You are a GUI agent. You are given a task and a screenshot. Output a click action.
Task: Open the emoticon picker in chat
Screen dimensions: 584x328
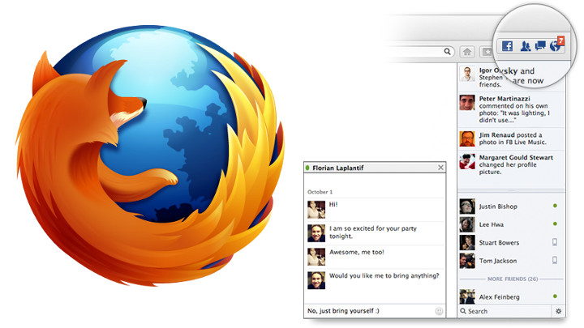coord(439,311)
